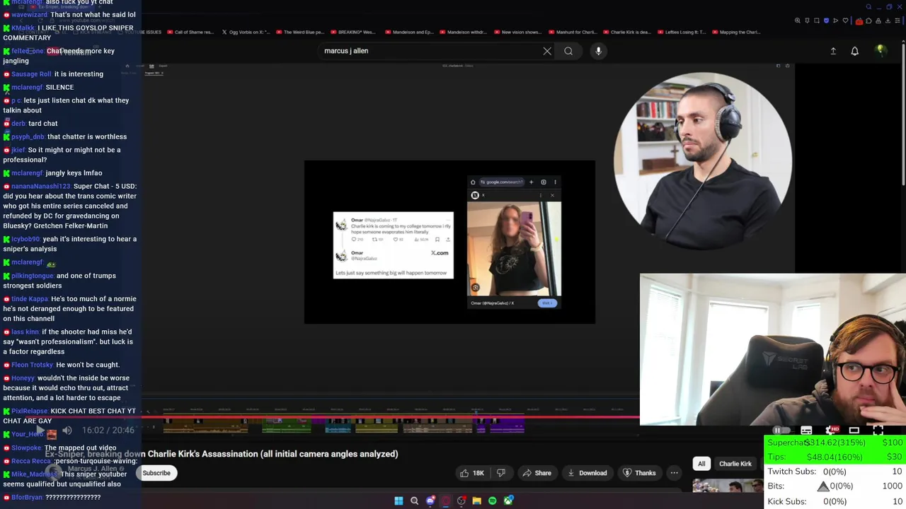
Task: Click nananaNanashi123 Super Chat message
Action: [71, 206]
